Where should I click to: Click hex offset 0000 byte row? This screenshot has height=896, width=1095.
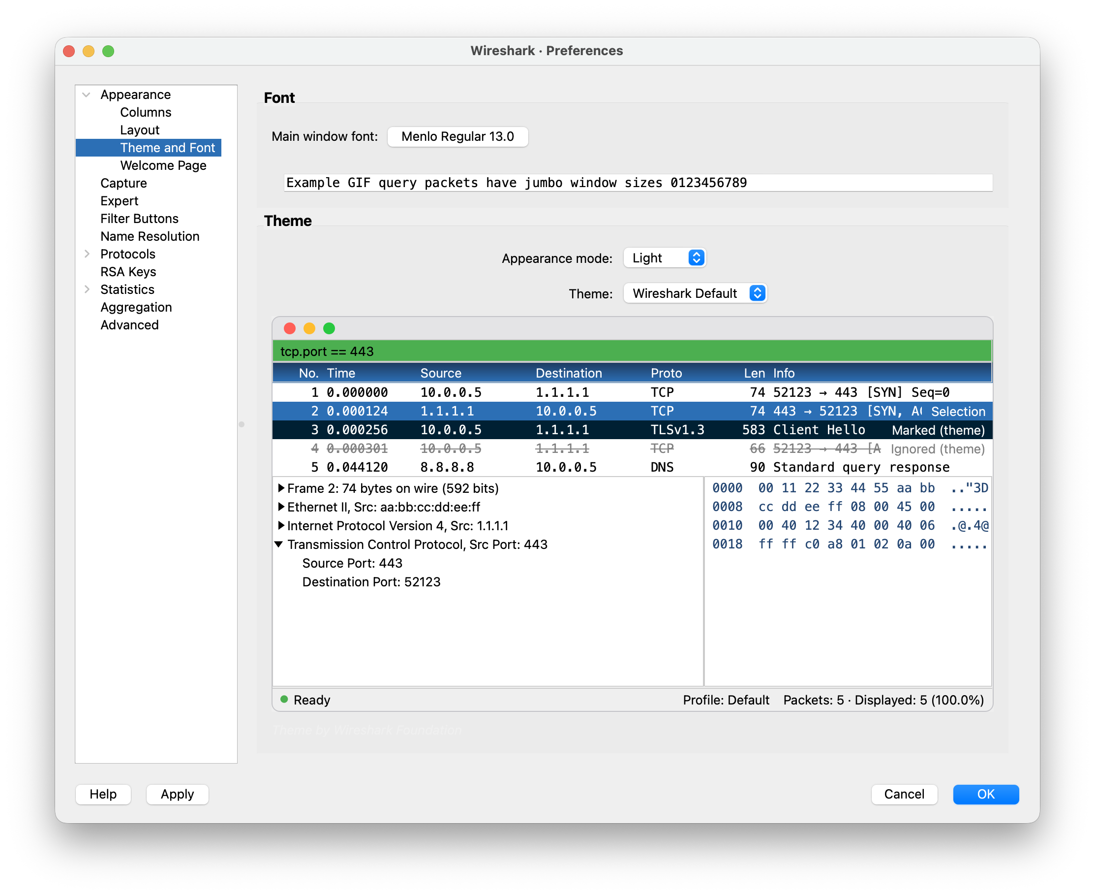click(850, 488)
